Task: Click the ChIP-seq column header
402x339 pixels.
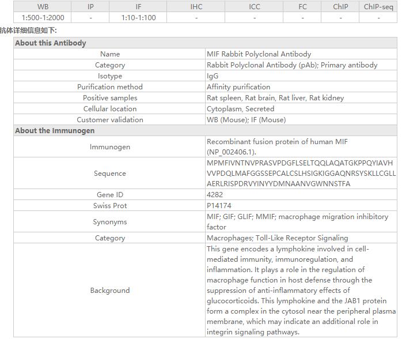Action: [378, 7]
